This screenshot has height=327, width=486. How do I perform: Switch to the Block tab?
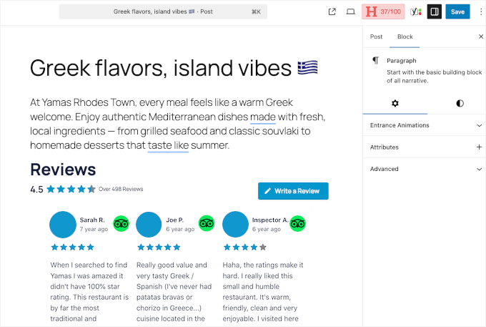click(405, 36)
